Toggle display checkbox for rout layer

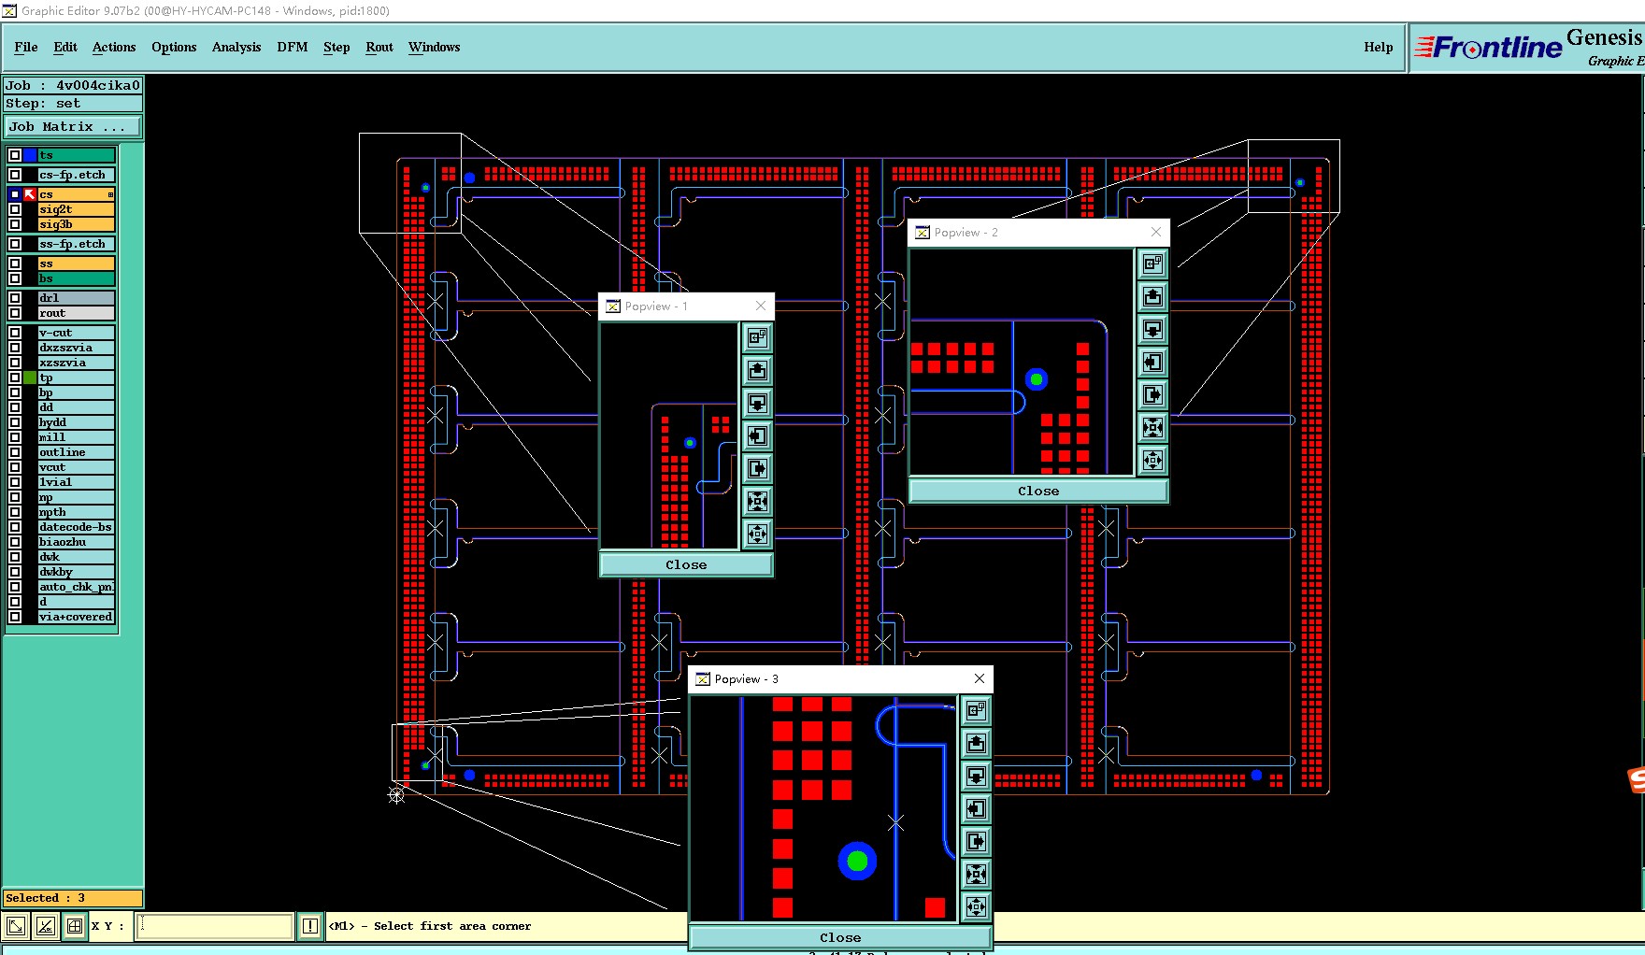pyautogui.click(x=15, y=313)
